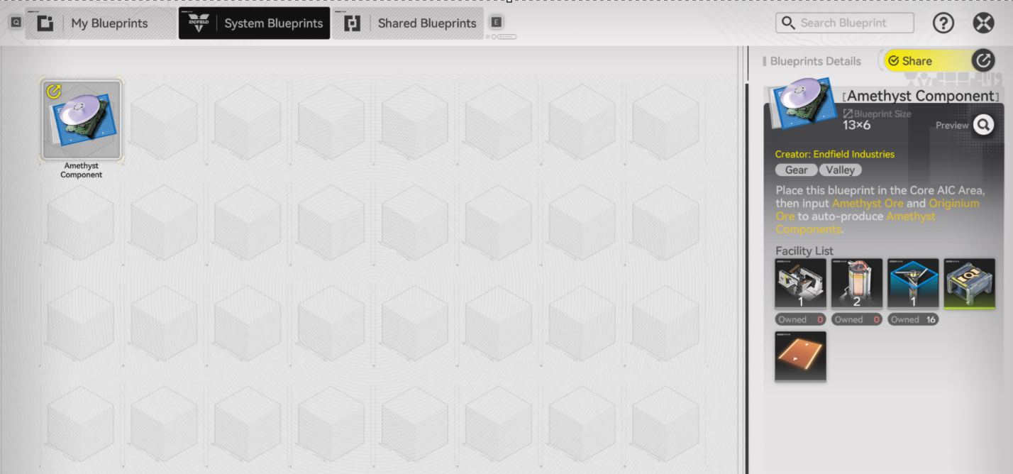Click the Valley tag
The image size is (1013, 474).
point(841,170)
